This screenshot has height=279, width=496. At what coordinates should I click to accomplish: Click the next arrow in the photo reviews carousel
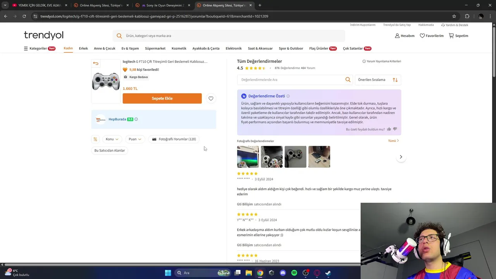(x=401, y=157)
